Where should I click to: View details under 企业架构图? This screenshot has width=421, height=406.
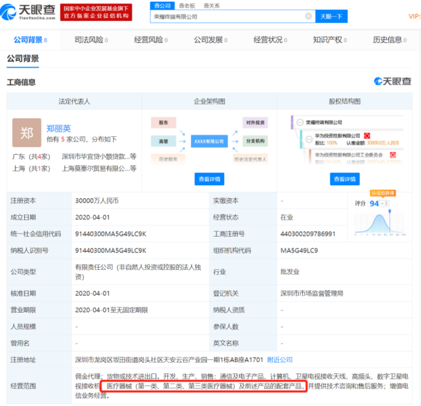pos(209,179)
